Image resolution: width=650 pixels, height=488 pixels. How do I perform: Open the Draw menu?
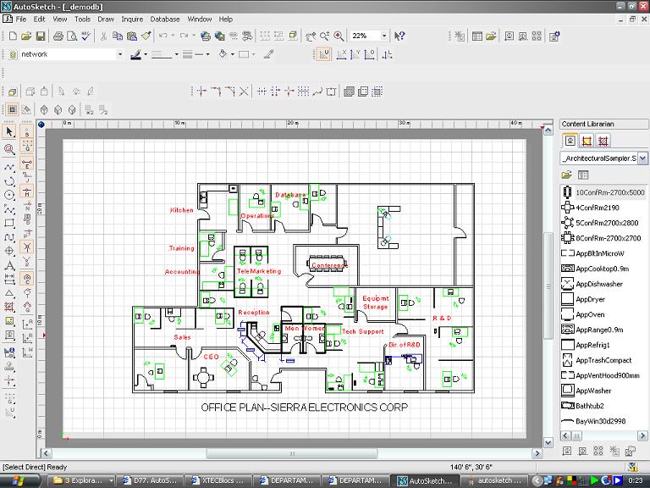[105, 19]
